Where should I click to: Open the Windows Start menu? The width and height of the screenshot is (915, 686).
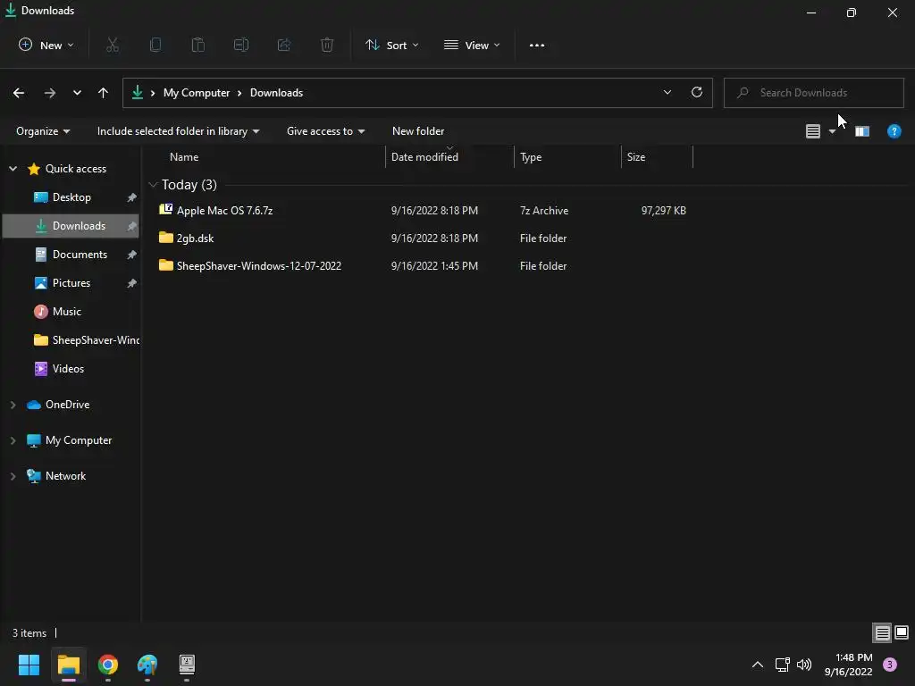(x=29, y=665)
